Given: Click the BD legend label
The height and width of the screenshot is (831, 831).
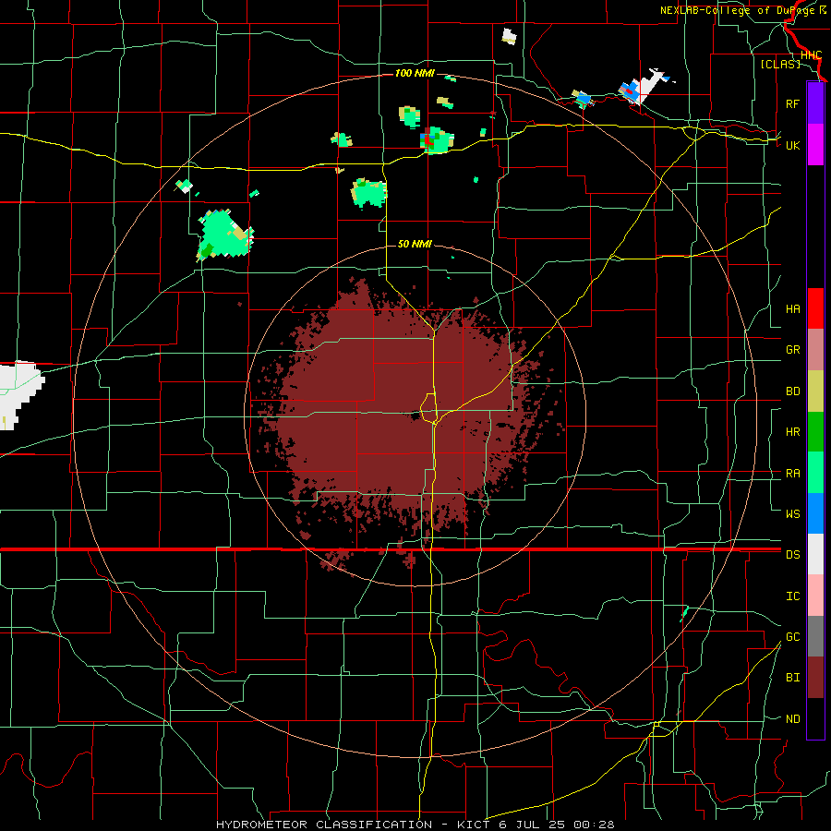Looking at the screenshot, I should (792, 391).
